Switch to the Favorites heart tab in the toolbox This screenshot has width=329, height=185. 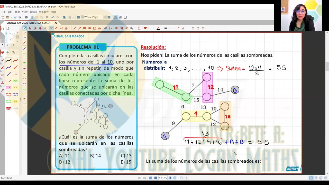click(3, 52)
